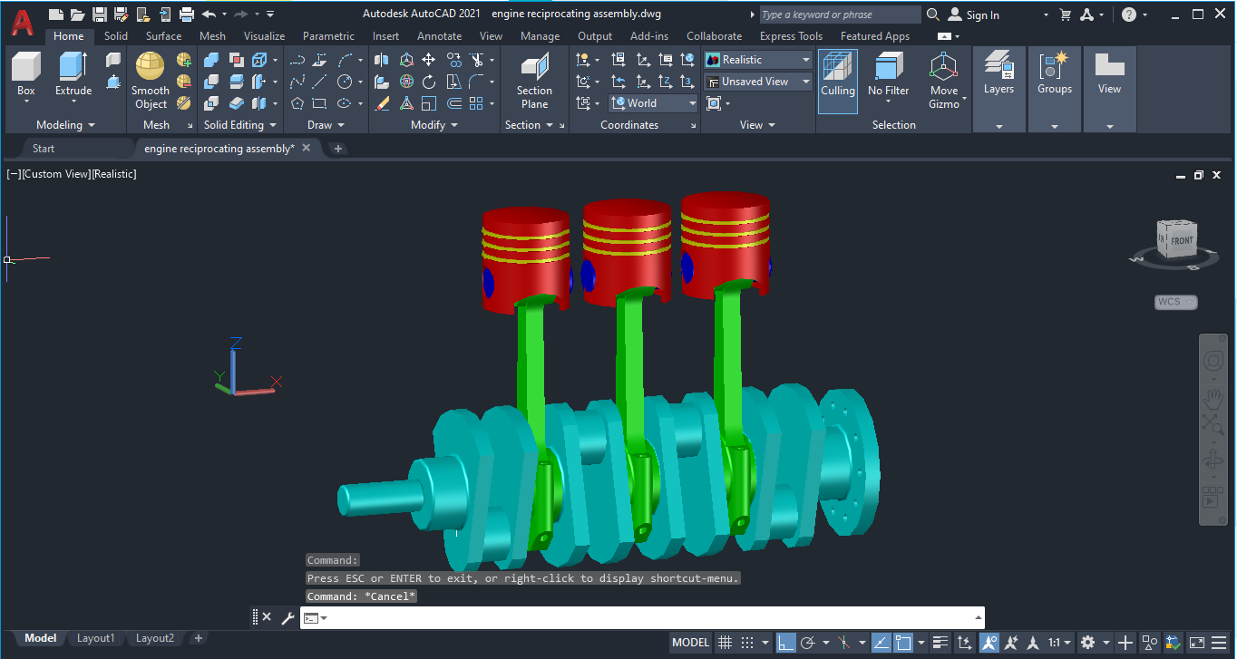Toggle the drawing grid display in status bar
1237x659 pixels.
tap(725, 643)
